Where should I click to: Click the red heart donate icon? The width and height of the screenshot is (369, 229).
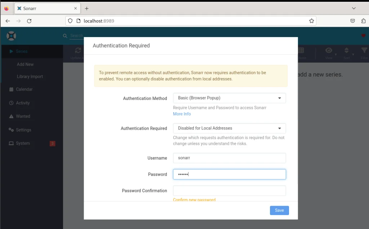(x=363, y=36)
